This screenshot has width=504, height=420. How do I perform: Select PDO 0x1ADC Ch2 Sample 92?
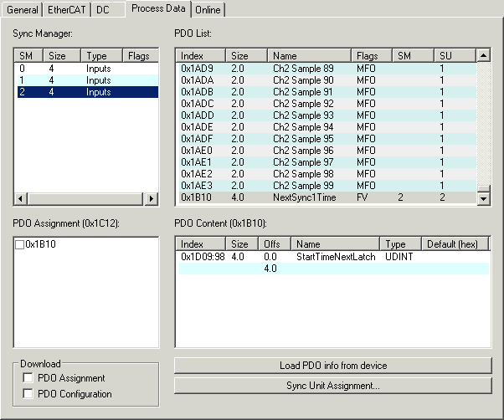pyautogui.click(x=327, y=104)
